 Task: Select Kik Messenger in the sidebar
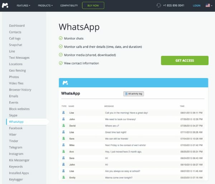19,160
